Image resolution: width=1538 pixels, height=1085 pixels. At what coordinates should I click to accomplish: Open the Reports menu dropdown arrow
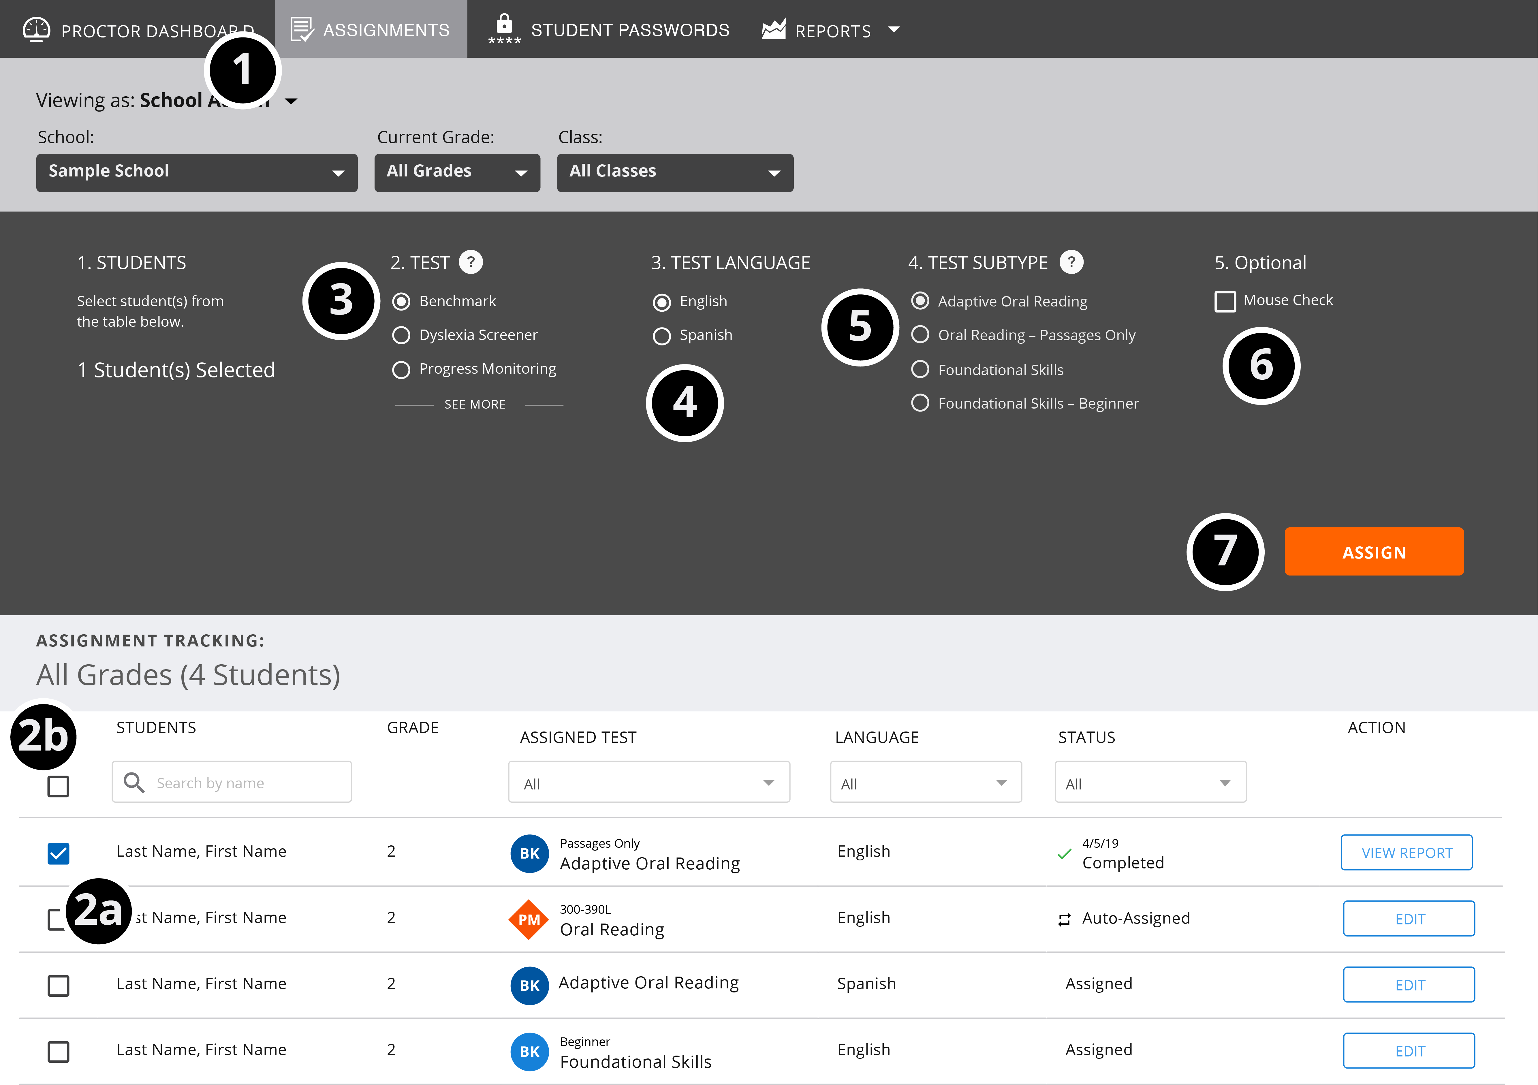click(x=894, y=29)
